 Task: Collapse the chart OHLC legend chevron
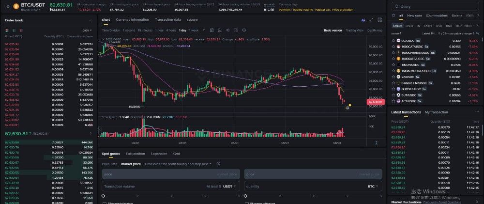tap(103, 39)
